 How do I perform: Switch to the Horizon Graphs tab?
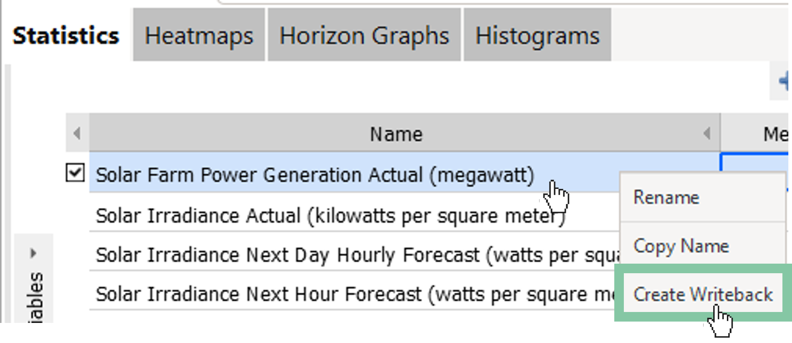364,36
